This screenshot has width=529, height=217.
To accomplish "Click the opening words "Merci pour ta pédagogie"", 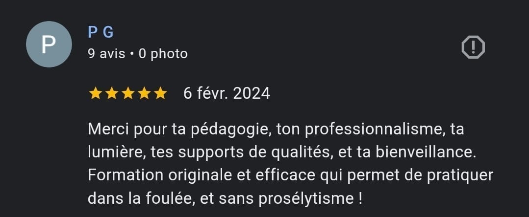I will pos(179,130).
